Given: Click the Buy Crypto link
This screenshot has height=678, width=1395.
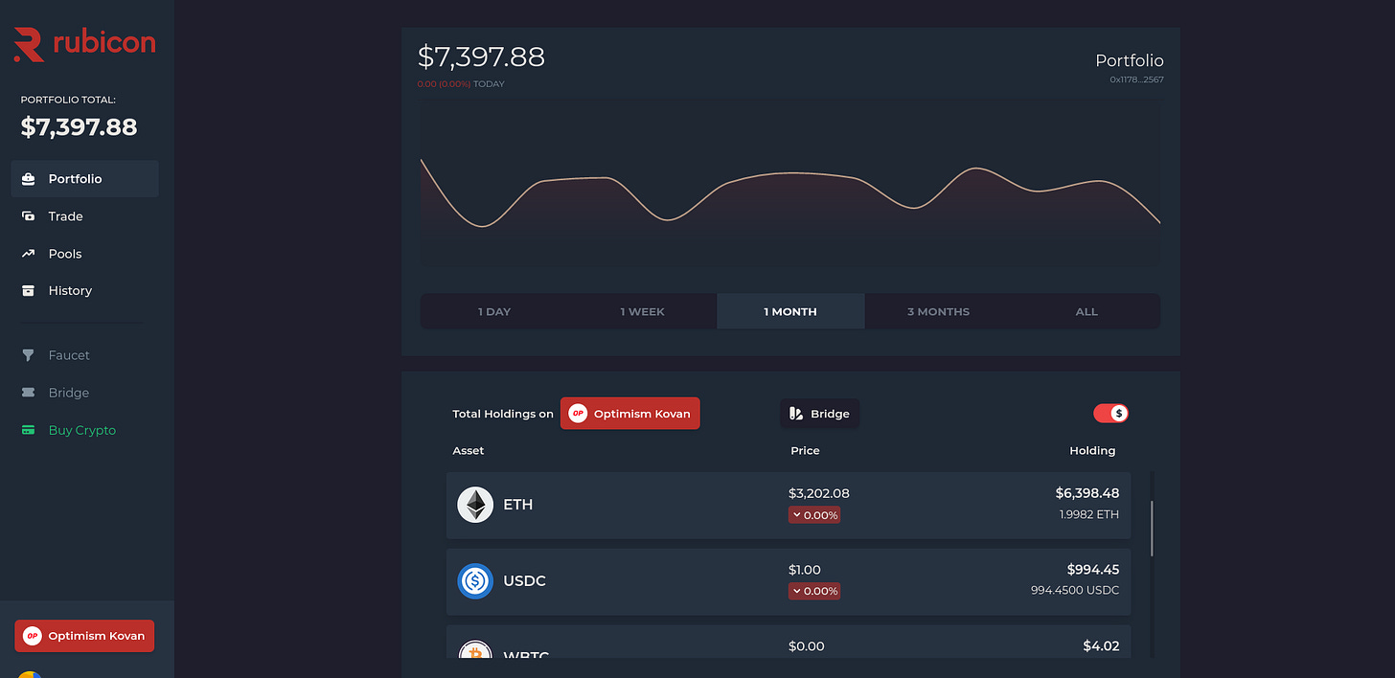Looking at the screenshot, I should pos(84,430).
